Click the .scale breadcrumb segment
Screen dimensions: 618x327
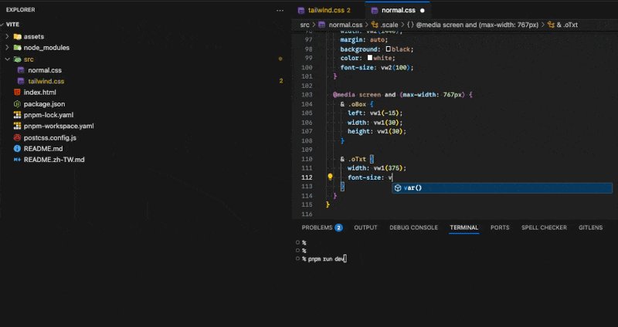389,25
